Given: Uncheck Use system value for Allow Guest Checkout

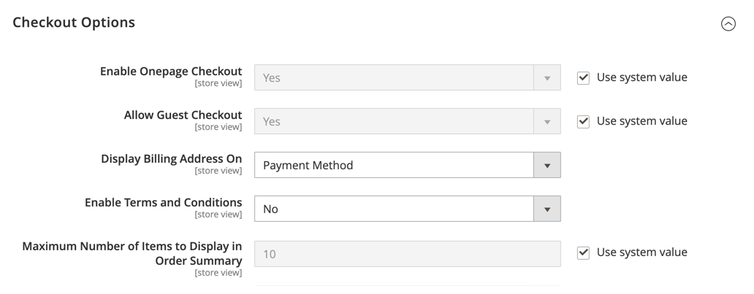Looking at the screenshot, I should (583, 122).
